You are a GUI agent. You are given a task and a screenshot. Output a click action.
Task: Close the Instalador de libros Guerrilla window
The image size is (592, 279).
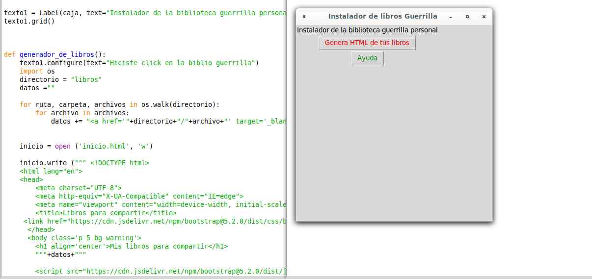(x=484, y=17)
